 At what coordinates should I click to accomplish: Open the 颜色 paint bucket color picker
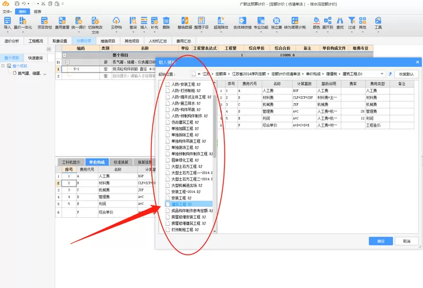point(317,21)
